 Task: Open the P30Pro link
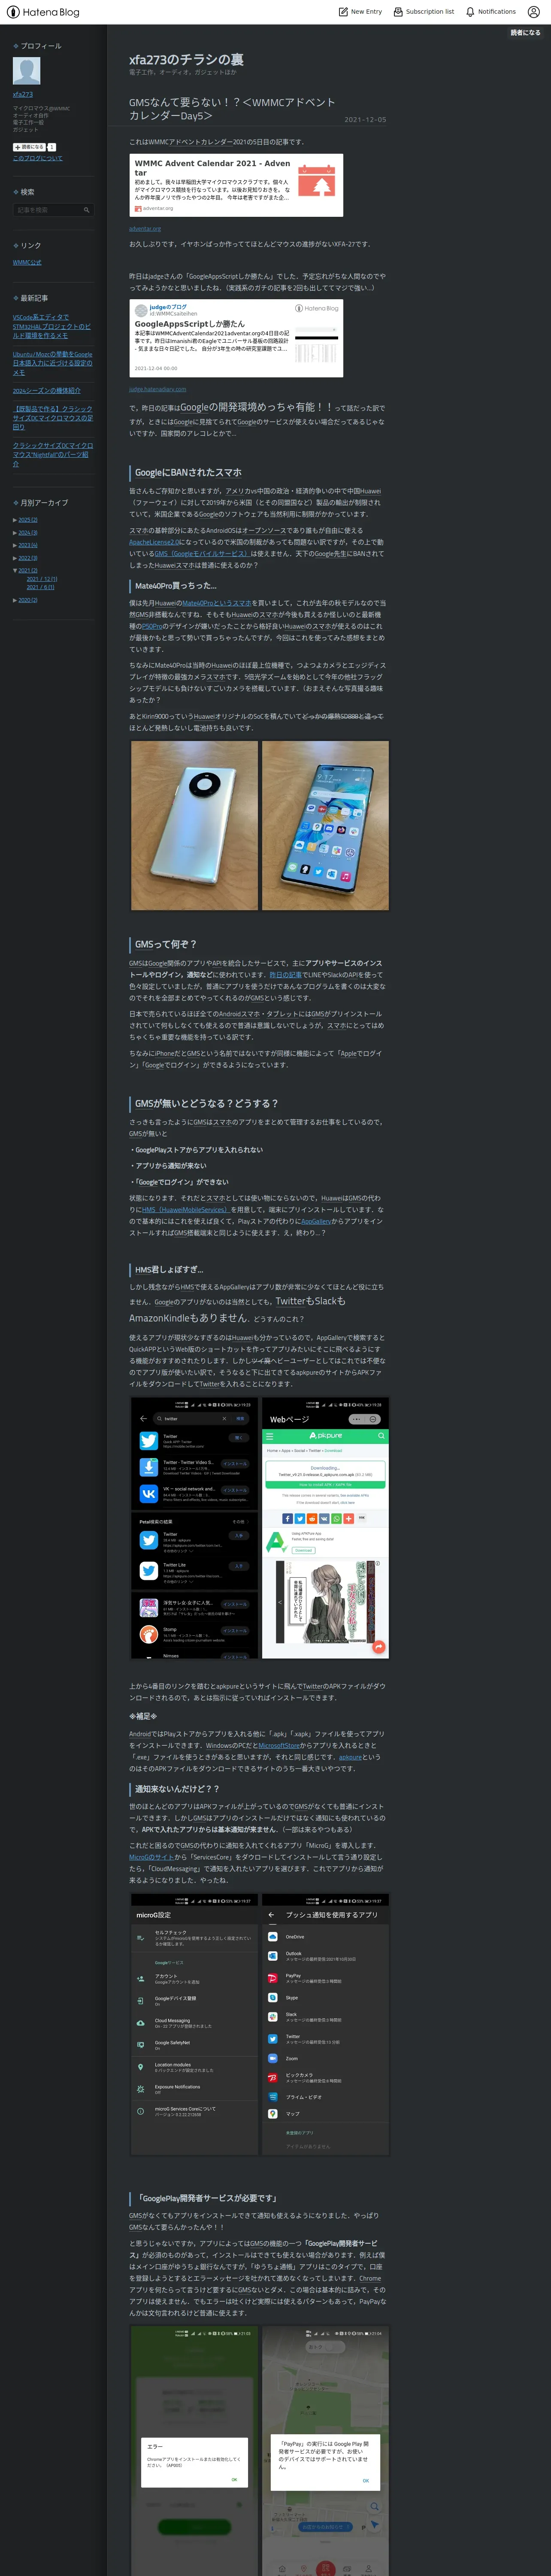coord(151,626)
